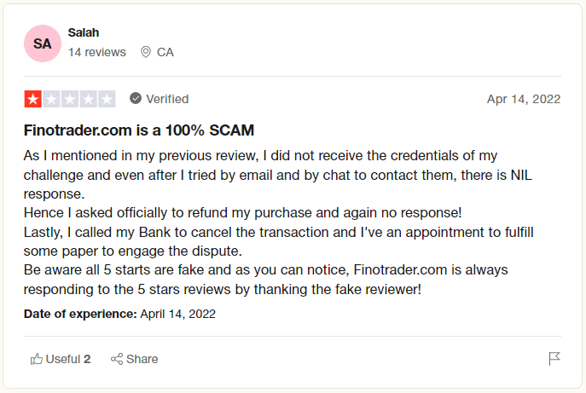Click the Share button label
The width and height of the screenshot is (586, 393).
click(x=142, y=359)
